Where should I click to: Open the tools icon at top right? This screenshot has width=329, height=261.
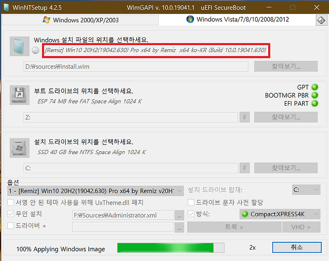click(x=321, y=20)
